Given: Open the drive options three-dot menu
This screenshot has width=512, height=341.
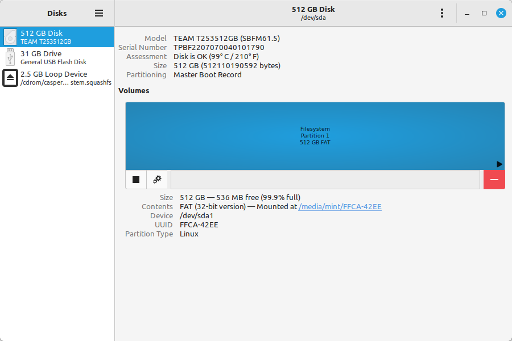Looking at the screenshot, I should point(442,13).
